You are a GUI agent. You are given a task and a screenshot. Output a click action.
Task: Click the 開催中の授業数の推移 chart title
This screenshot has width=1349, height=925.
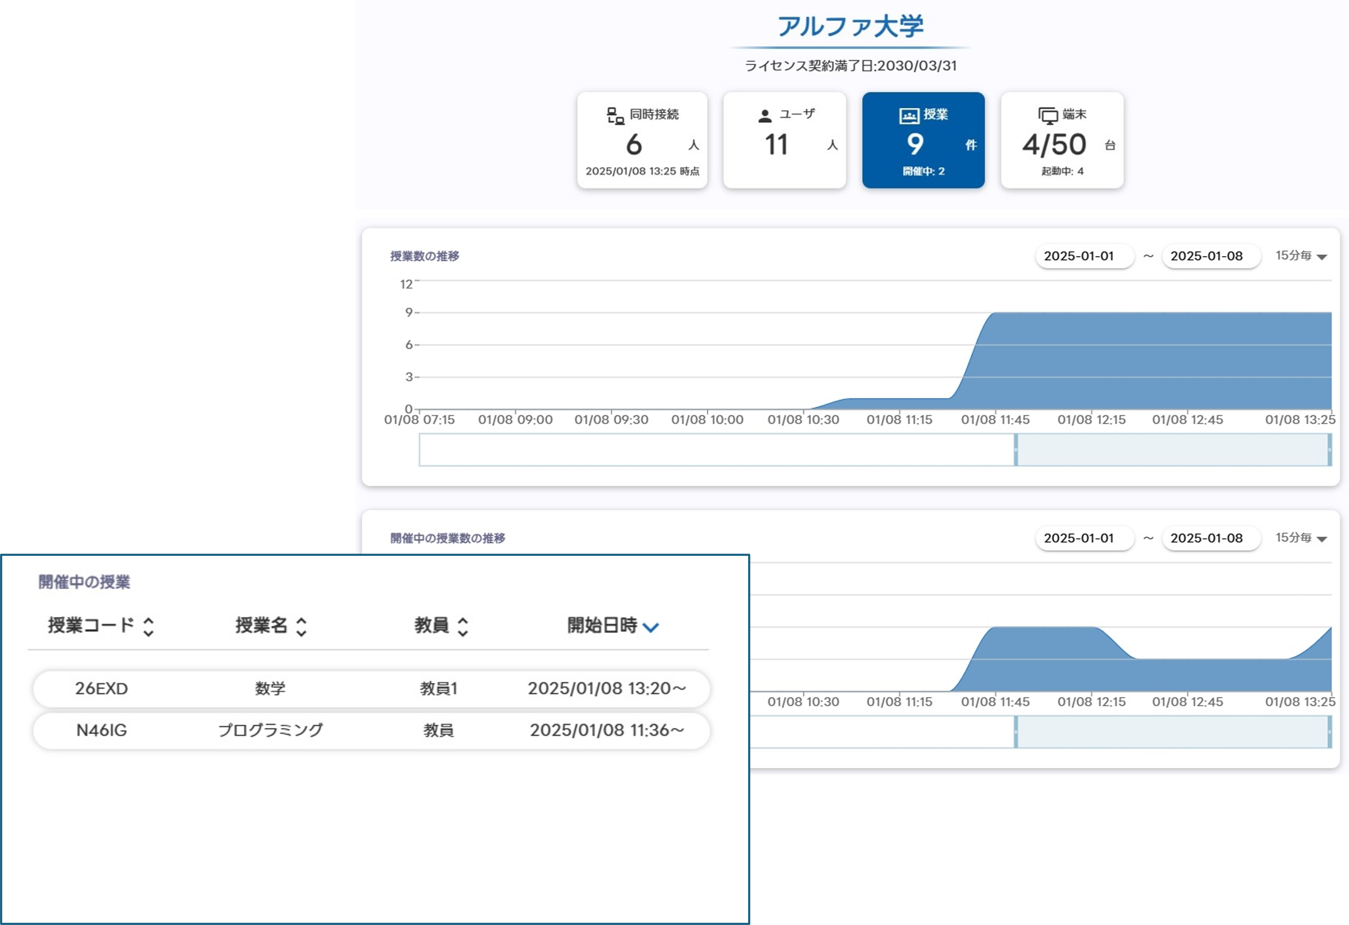pos(447,538)
